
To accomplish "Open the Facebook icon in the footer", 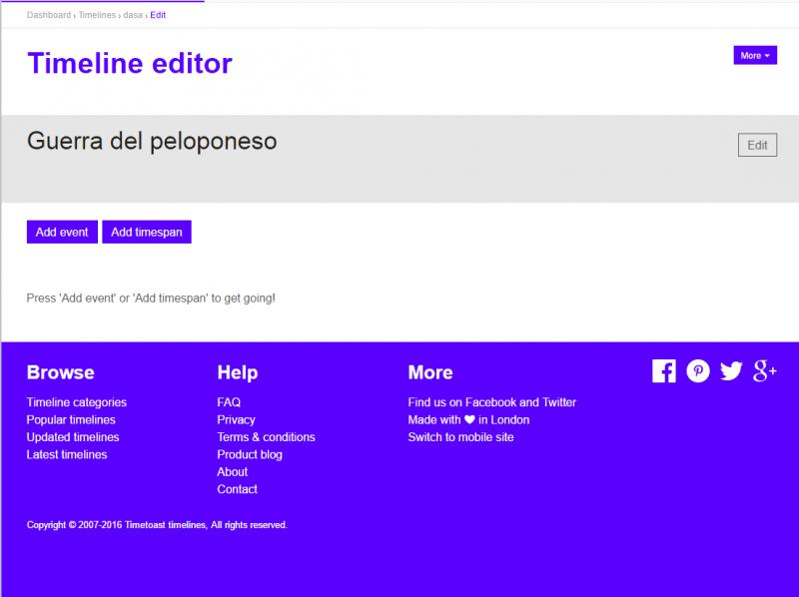I will 664,370.
